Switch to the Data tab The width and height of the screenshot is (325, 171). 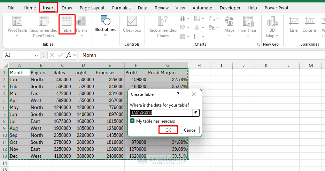coord(142,8)
